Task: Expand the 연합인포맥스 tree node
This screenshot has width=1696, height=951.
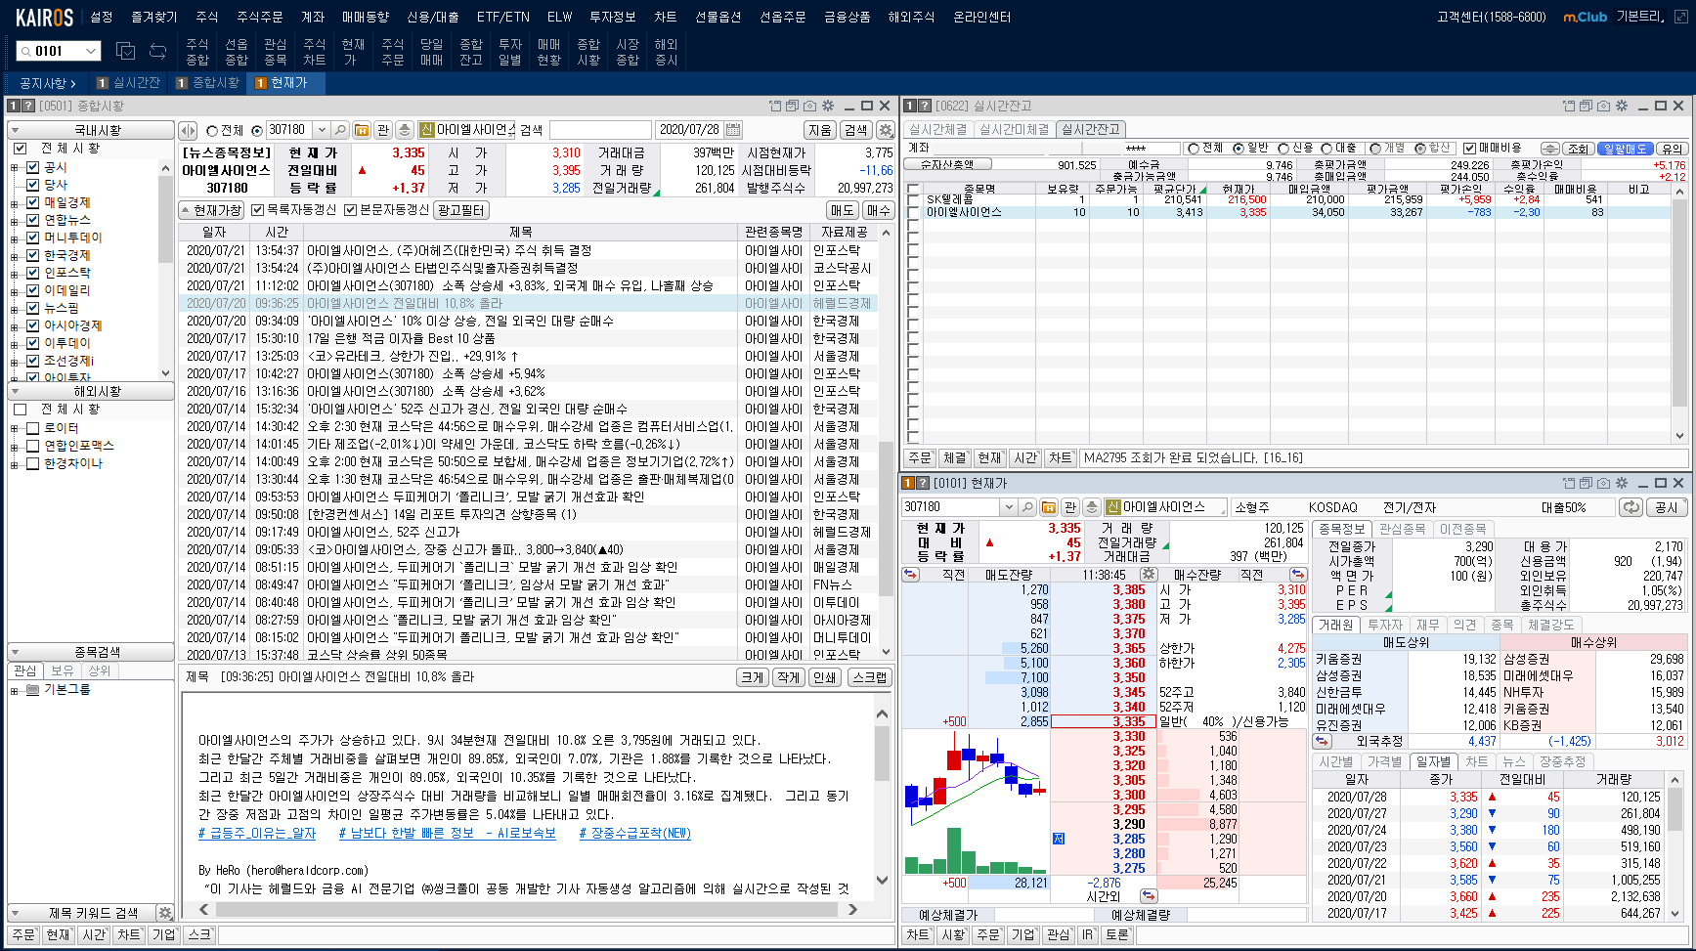Action: [x=15, y=446]
